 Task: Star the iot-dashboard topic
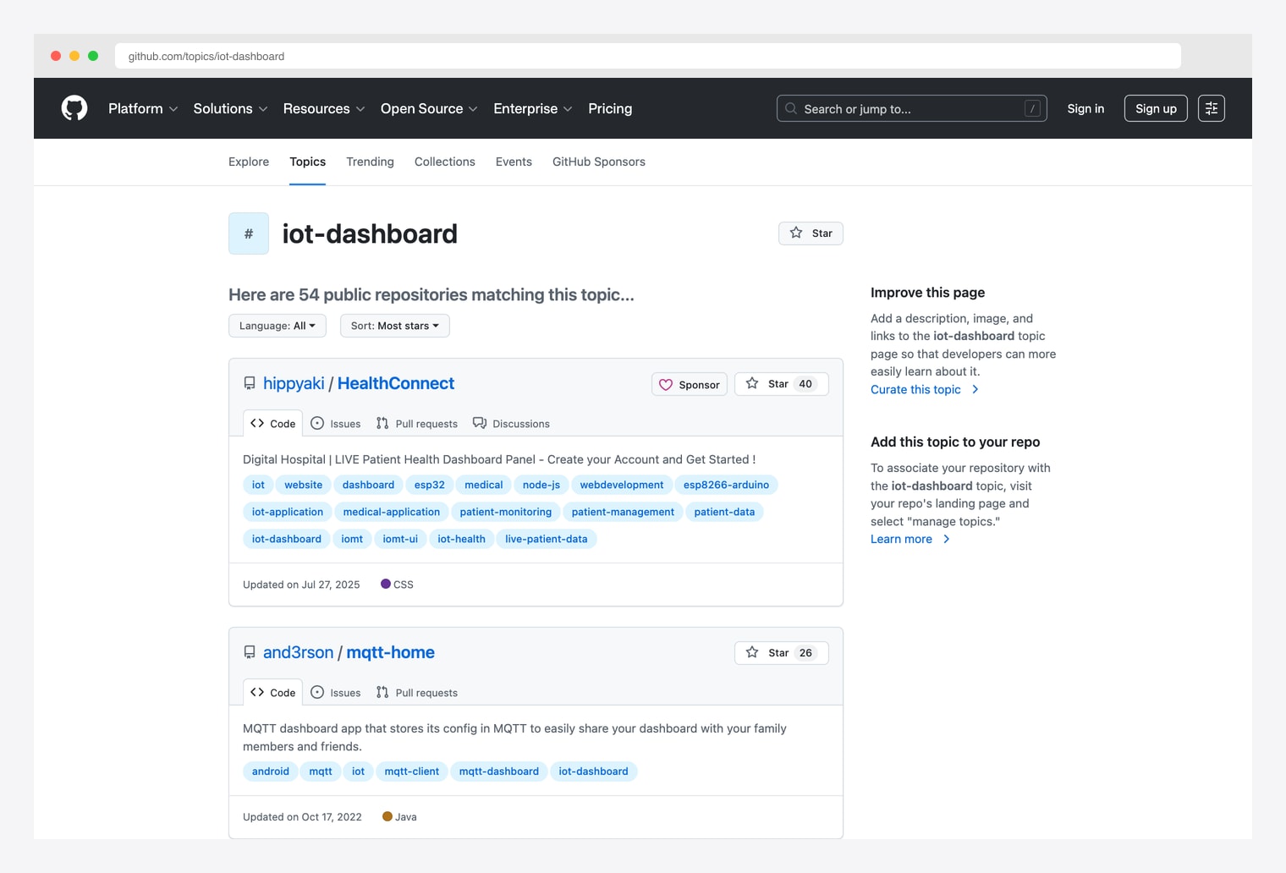(811, 233)
